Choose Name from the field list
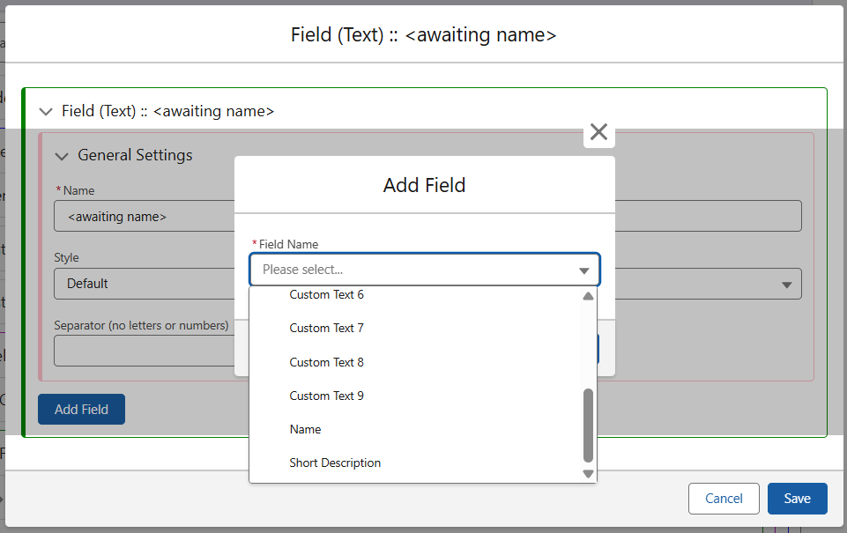847x533 pixels. click(306, 429)
